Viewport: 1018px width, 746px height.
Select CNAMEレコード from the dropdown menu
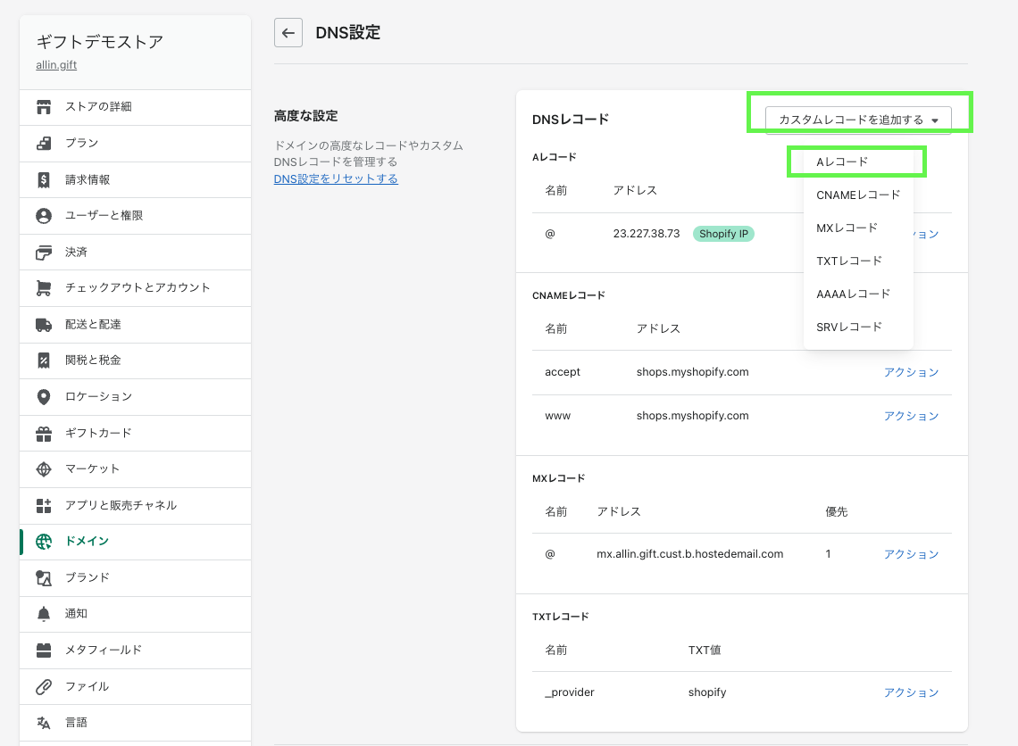(x=858, y=195)
